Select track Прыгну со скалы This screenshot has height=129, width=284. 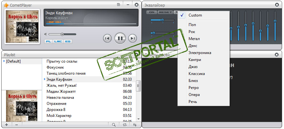(89, 61)
